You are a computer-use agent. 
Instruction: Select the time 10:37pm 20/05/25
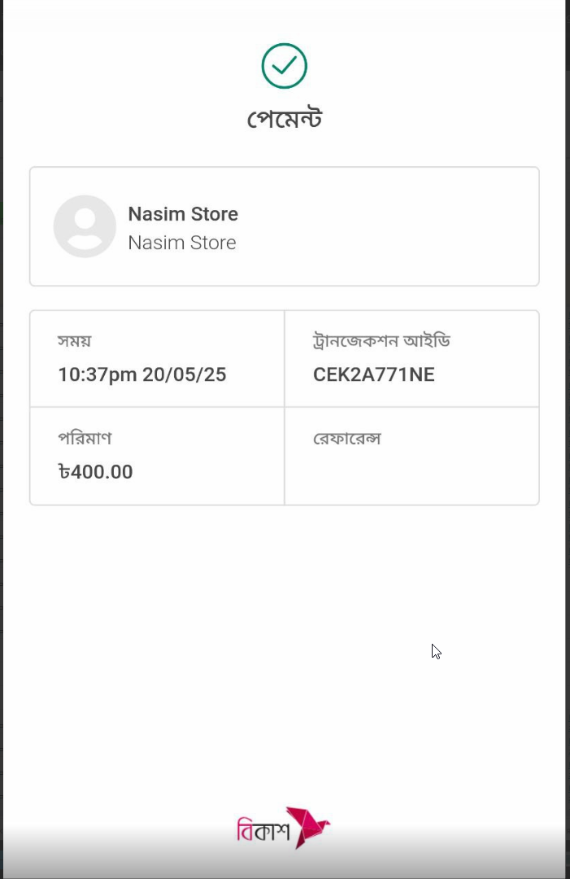[142, 374]
